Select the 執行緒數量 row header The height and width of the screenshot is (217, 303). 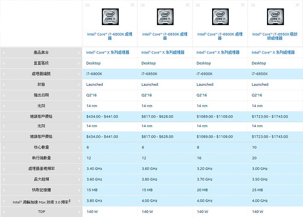point(41,158)
